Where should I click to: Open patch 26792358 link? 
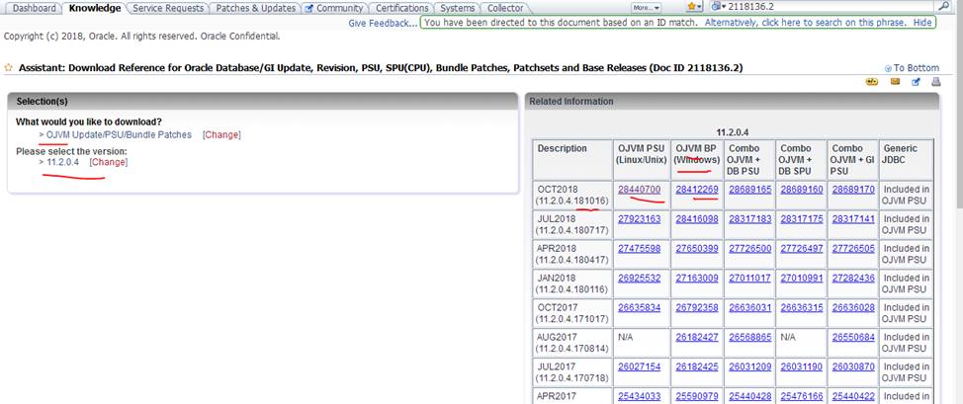point(697,307)
